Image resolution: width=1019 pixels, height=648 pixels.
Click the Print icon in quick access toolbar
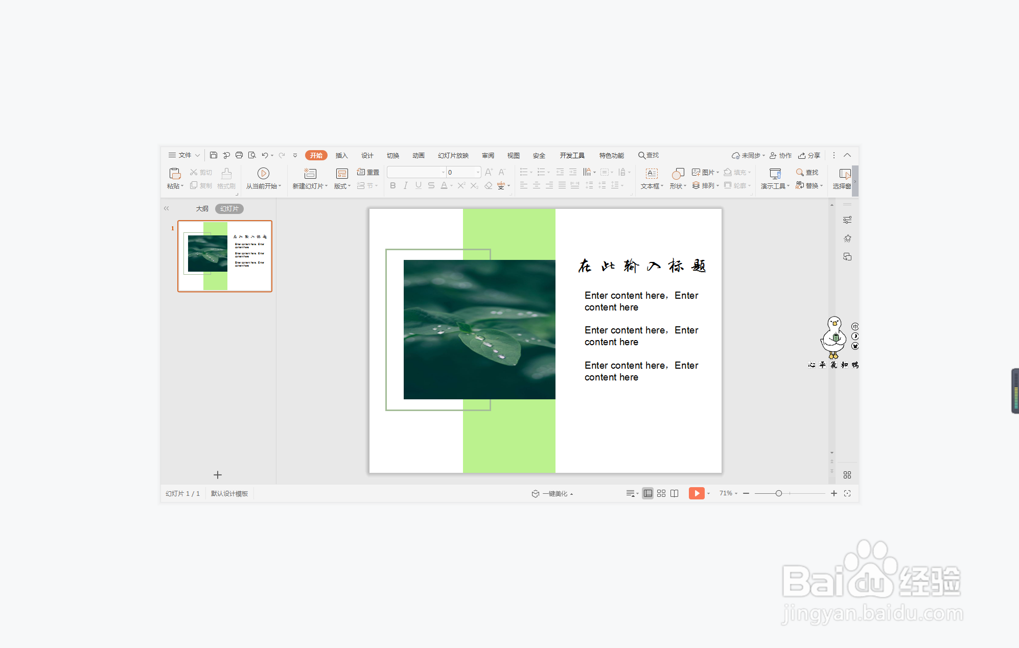coord(239,155)
